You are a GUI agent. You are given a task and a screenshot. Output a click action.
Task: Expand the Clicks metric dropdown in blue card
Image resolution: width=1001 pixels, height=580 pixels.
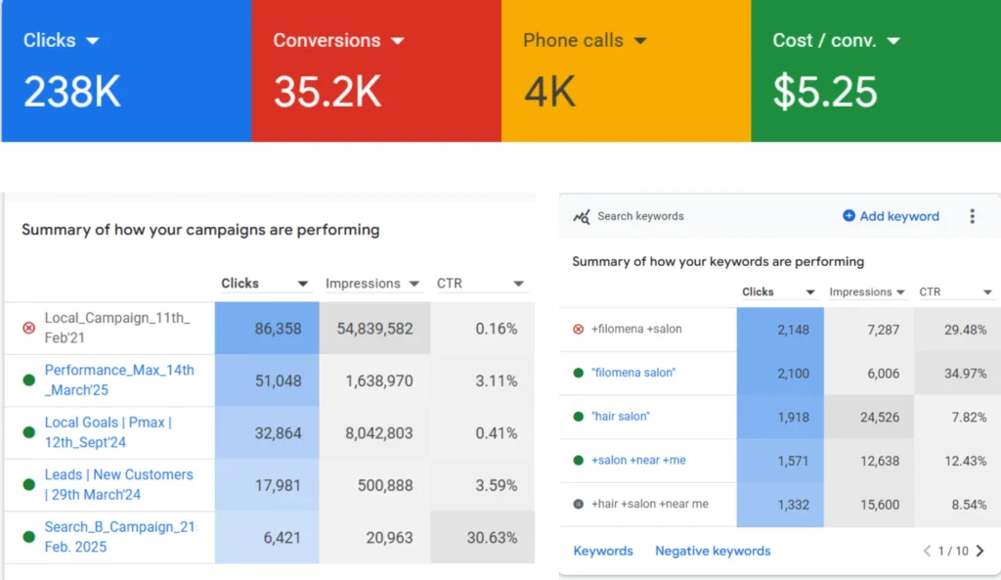(93, 41)
